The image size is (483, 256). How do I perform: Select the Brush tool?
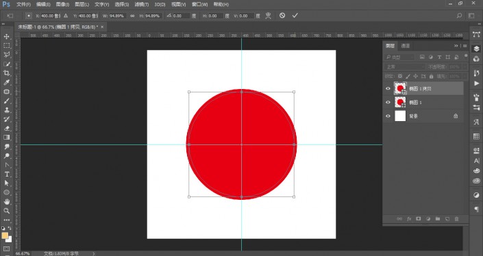[6, 101]
